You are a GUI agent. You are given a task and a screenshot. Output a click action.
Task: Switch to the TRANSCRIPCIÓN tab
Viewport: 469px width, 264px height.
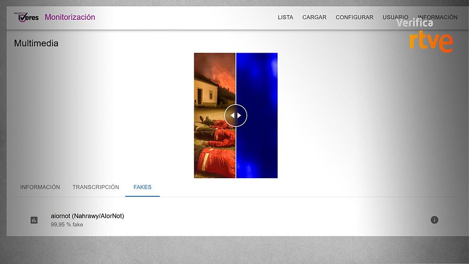click(96, 187)
